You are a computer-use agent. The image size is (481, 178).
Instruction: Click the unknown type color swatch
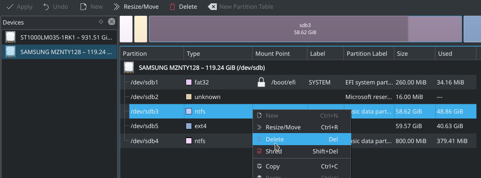click(189, 97)
